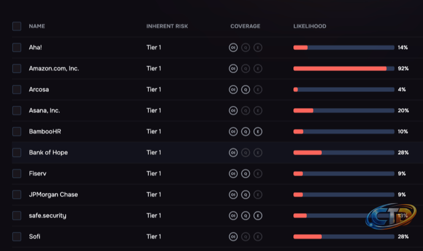
Task: Click the CTD logo watermark
Action: click(x=391, y=216)
